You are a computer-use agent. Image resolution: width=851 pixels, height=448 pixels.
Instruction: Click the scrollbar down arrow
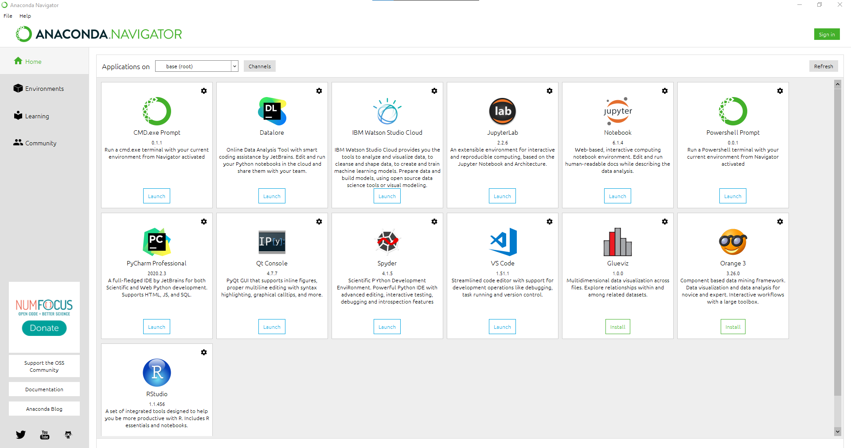(x=838, y=432)
